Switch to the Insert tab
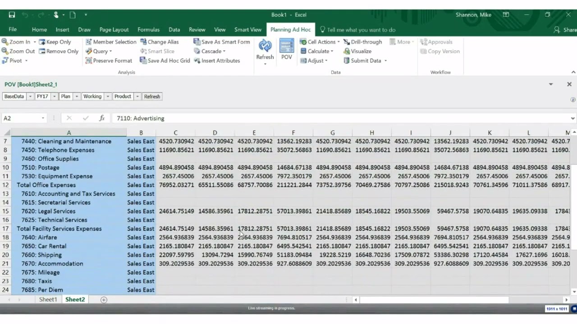577x324 pixels. point(63,30)
